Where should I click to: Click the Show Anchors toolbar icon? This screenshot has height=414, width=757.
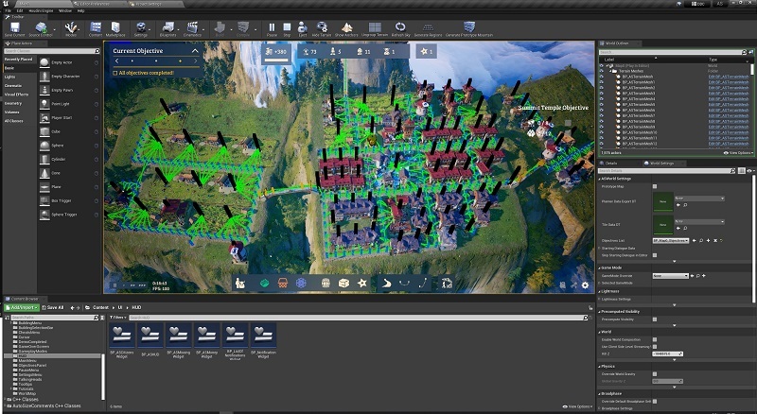point(346,28)
